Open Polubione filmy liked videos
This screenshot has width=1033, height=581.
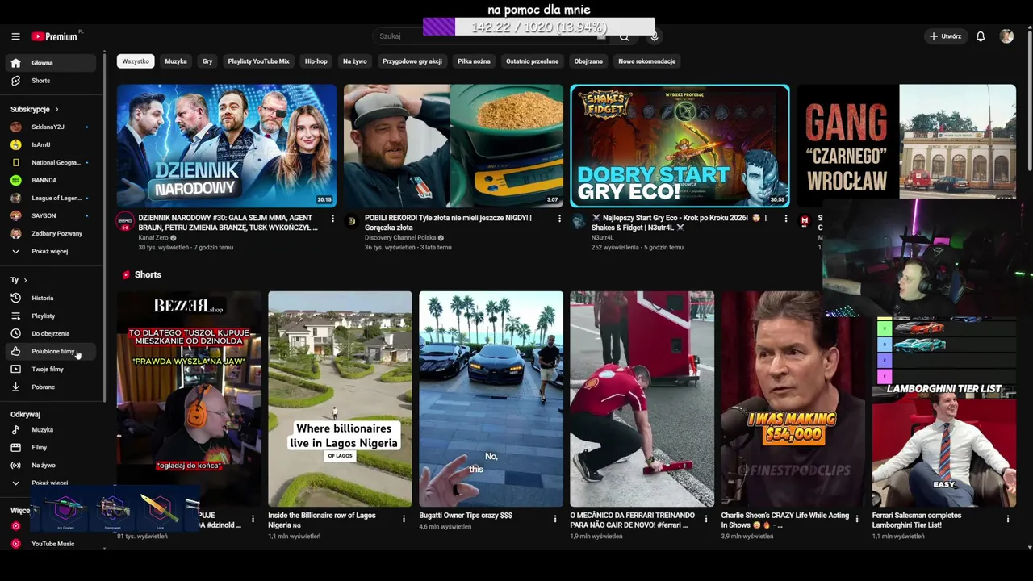(x=50, y=351)
